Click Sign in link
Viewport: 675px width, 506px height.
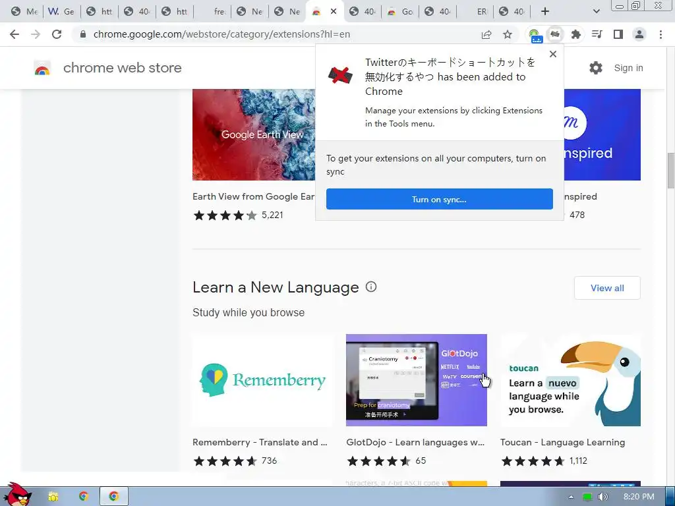tap(628, 68)
